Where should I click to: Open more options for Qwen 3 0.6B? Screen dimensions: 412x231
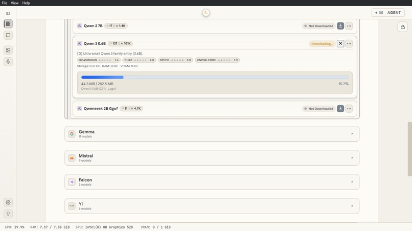tap(349, 43)
